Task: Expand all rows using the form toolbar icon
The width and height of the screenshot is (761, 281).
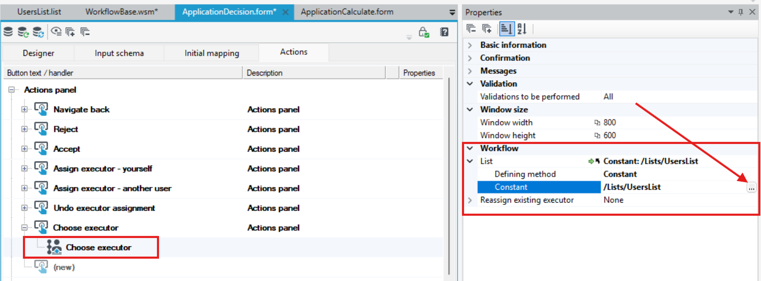Action: (x=70, y=32)
